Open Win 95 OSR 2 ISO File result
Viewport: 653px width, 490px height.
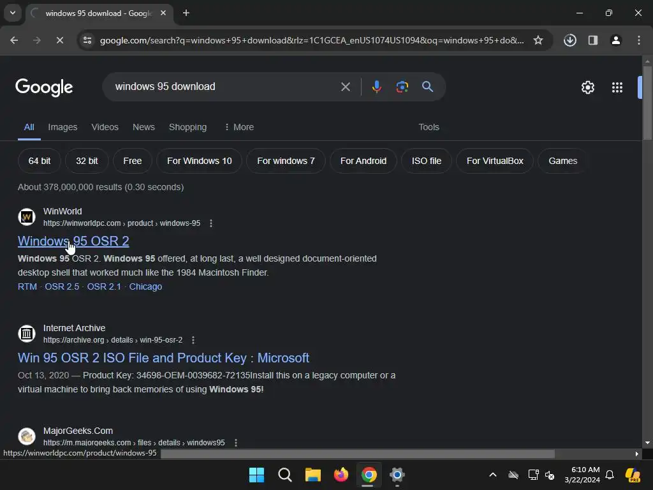point(164,358)
